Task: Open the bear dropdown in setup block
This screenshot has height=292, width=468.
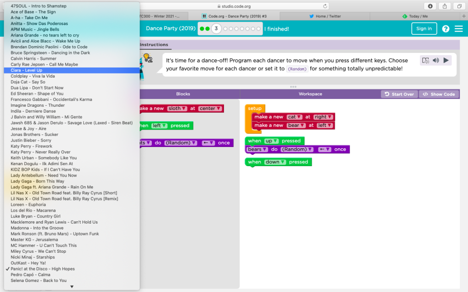Action: click(296, 125)
